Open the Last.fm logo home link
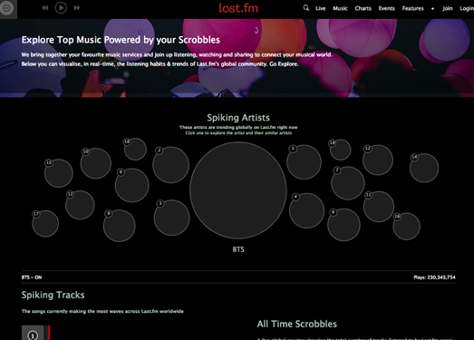 pos(238,8)
